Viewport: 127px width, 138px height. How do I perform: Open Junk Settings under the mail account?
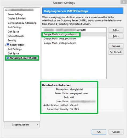pyautogui.click(x=15, y=27)
